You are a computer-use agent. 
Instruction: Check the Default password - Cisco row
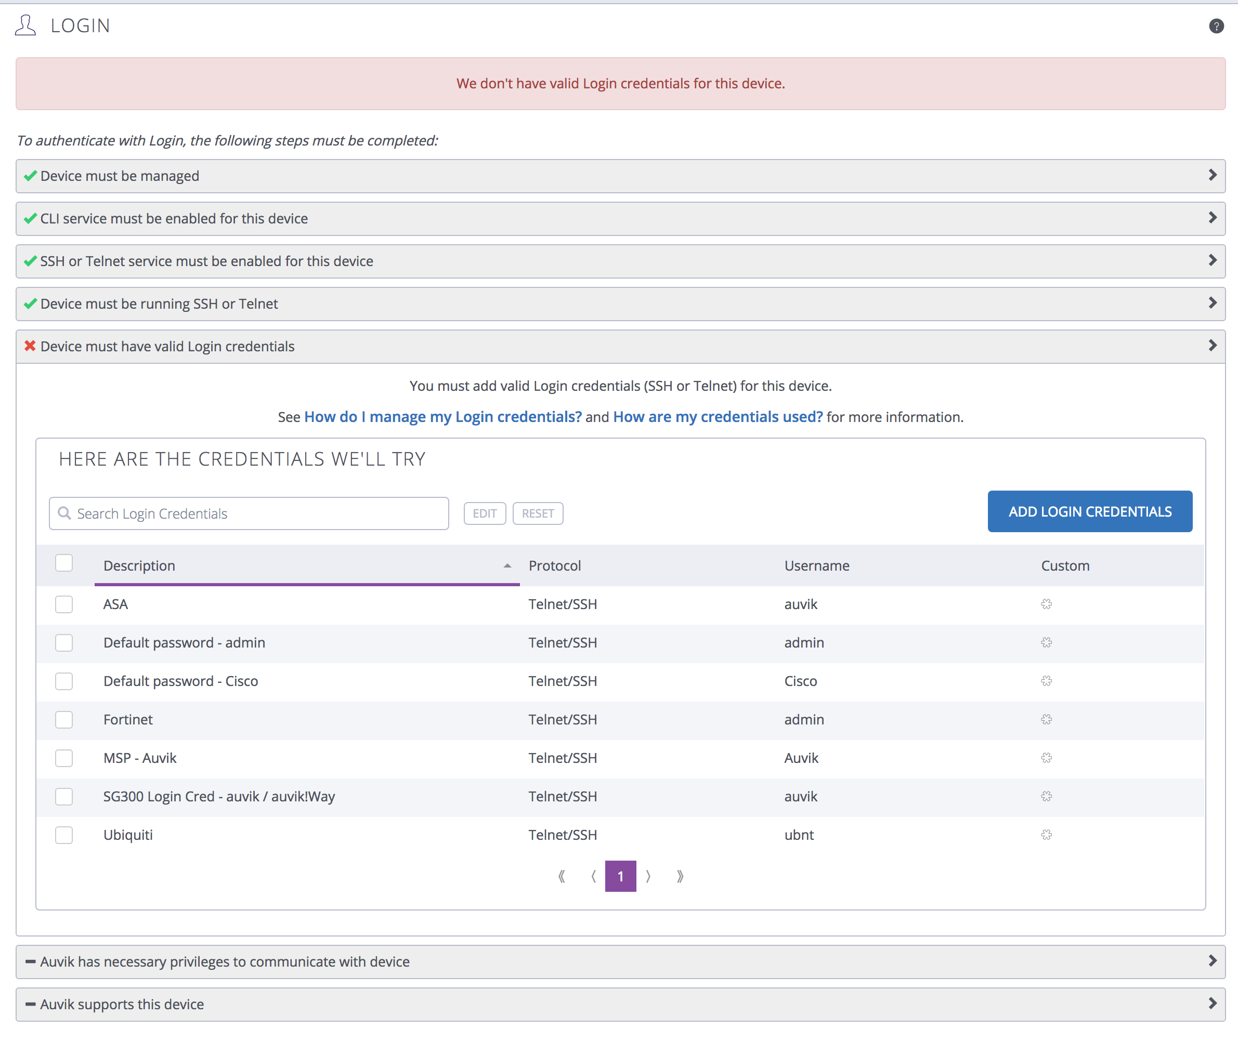click(x=64, y=680)
